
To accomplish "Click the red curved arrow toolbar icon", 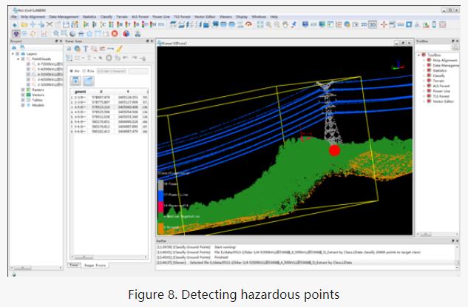I will click(x=248, y=24).
